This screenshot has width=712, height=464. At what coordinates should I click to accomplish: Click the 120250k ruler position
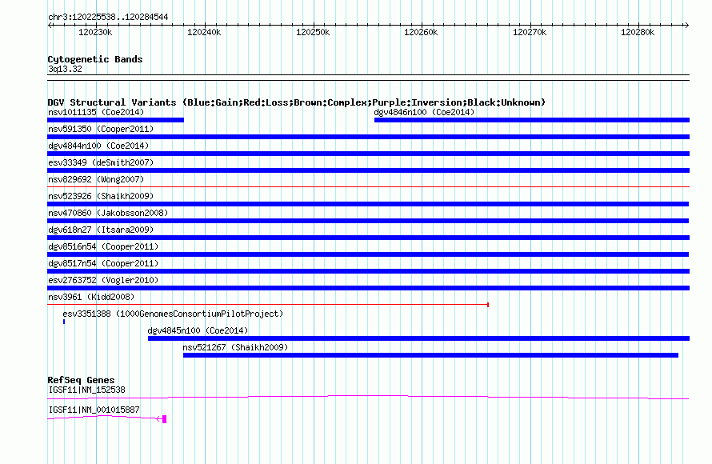tap(313, 32)
